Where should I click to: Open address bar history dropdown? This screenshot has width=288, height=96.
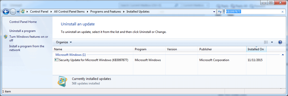pyautogui.click(x=214, y=12)
